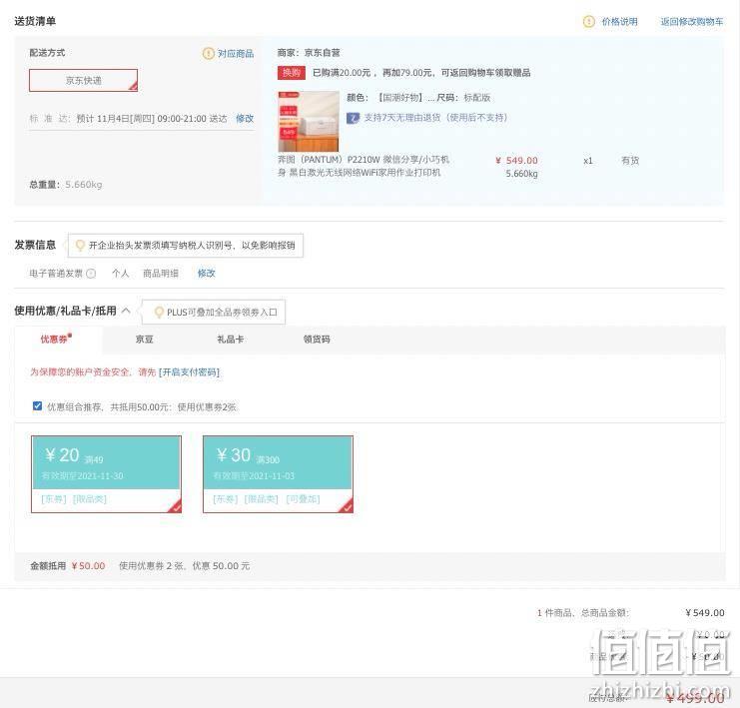
Task: Switch to the 礼品卡 tab
Action: coord(230,339)
